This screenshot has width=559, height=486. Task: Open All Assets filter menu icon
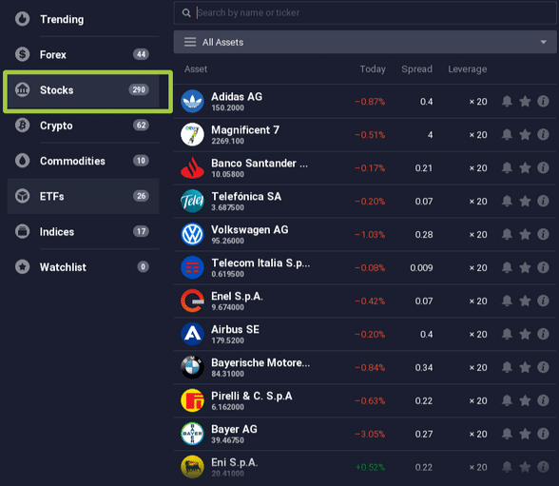point(190,42)
